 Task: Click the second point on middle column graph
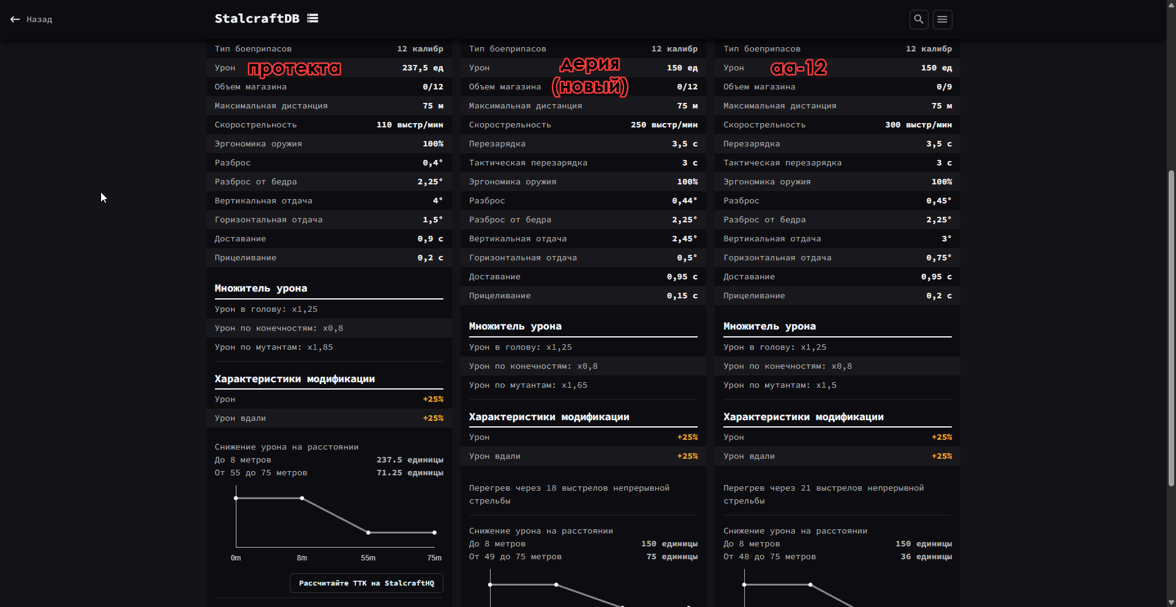tap(556, 584)
